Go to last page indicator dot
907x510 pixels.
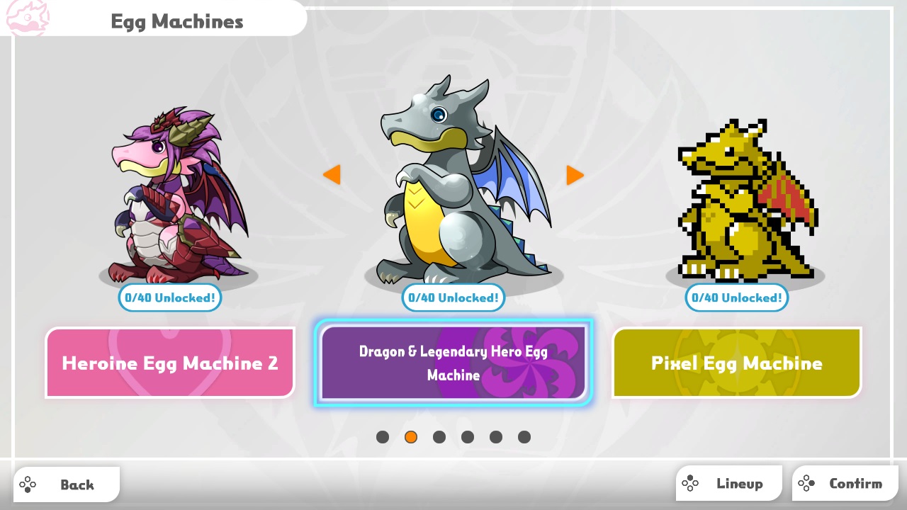524,437
